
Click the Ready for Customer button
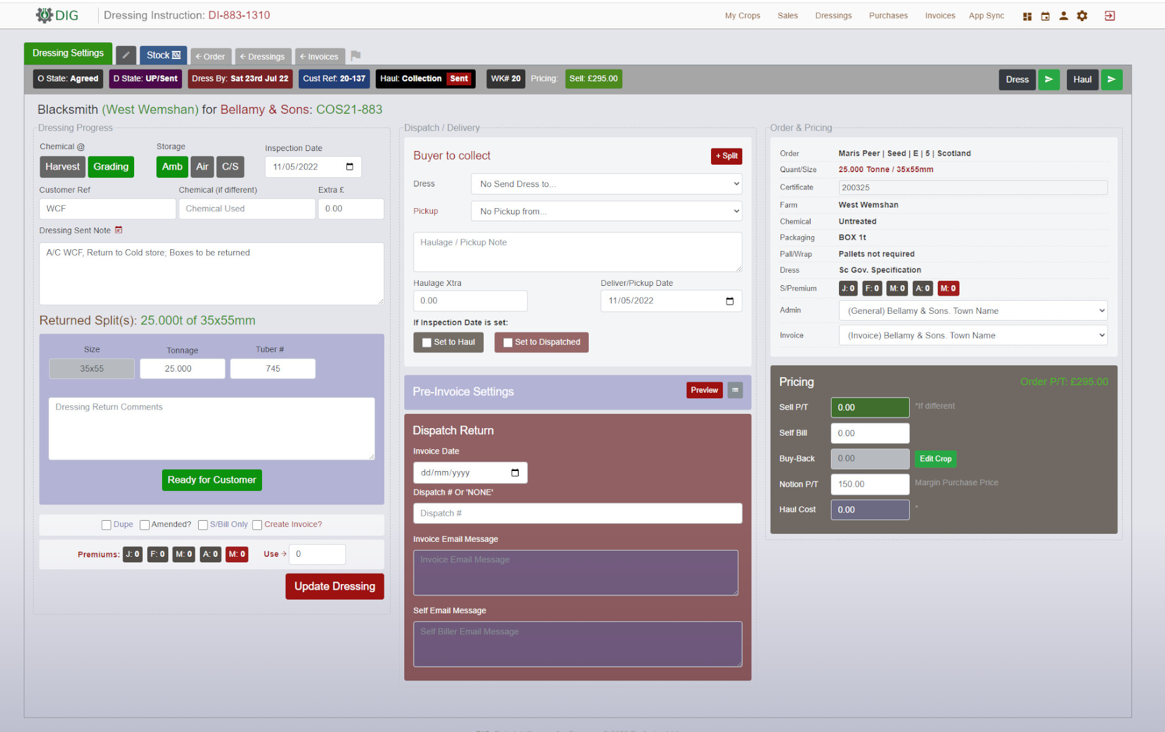(x=212, y=480)
